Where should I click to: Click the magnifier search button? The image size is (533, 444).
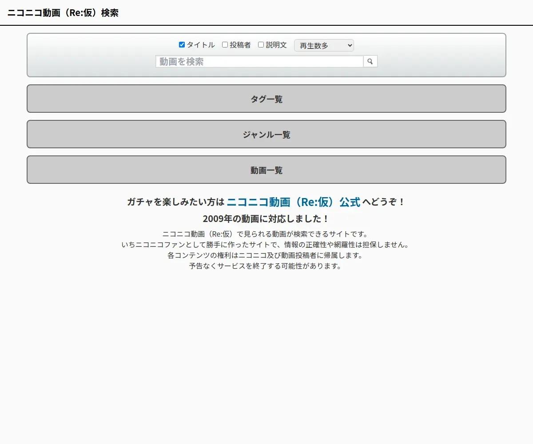pos(370,62)
